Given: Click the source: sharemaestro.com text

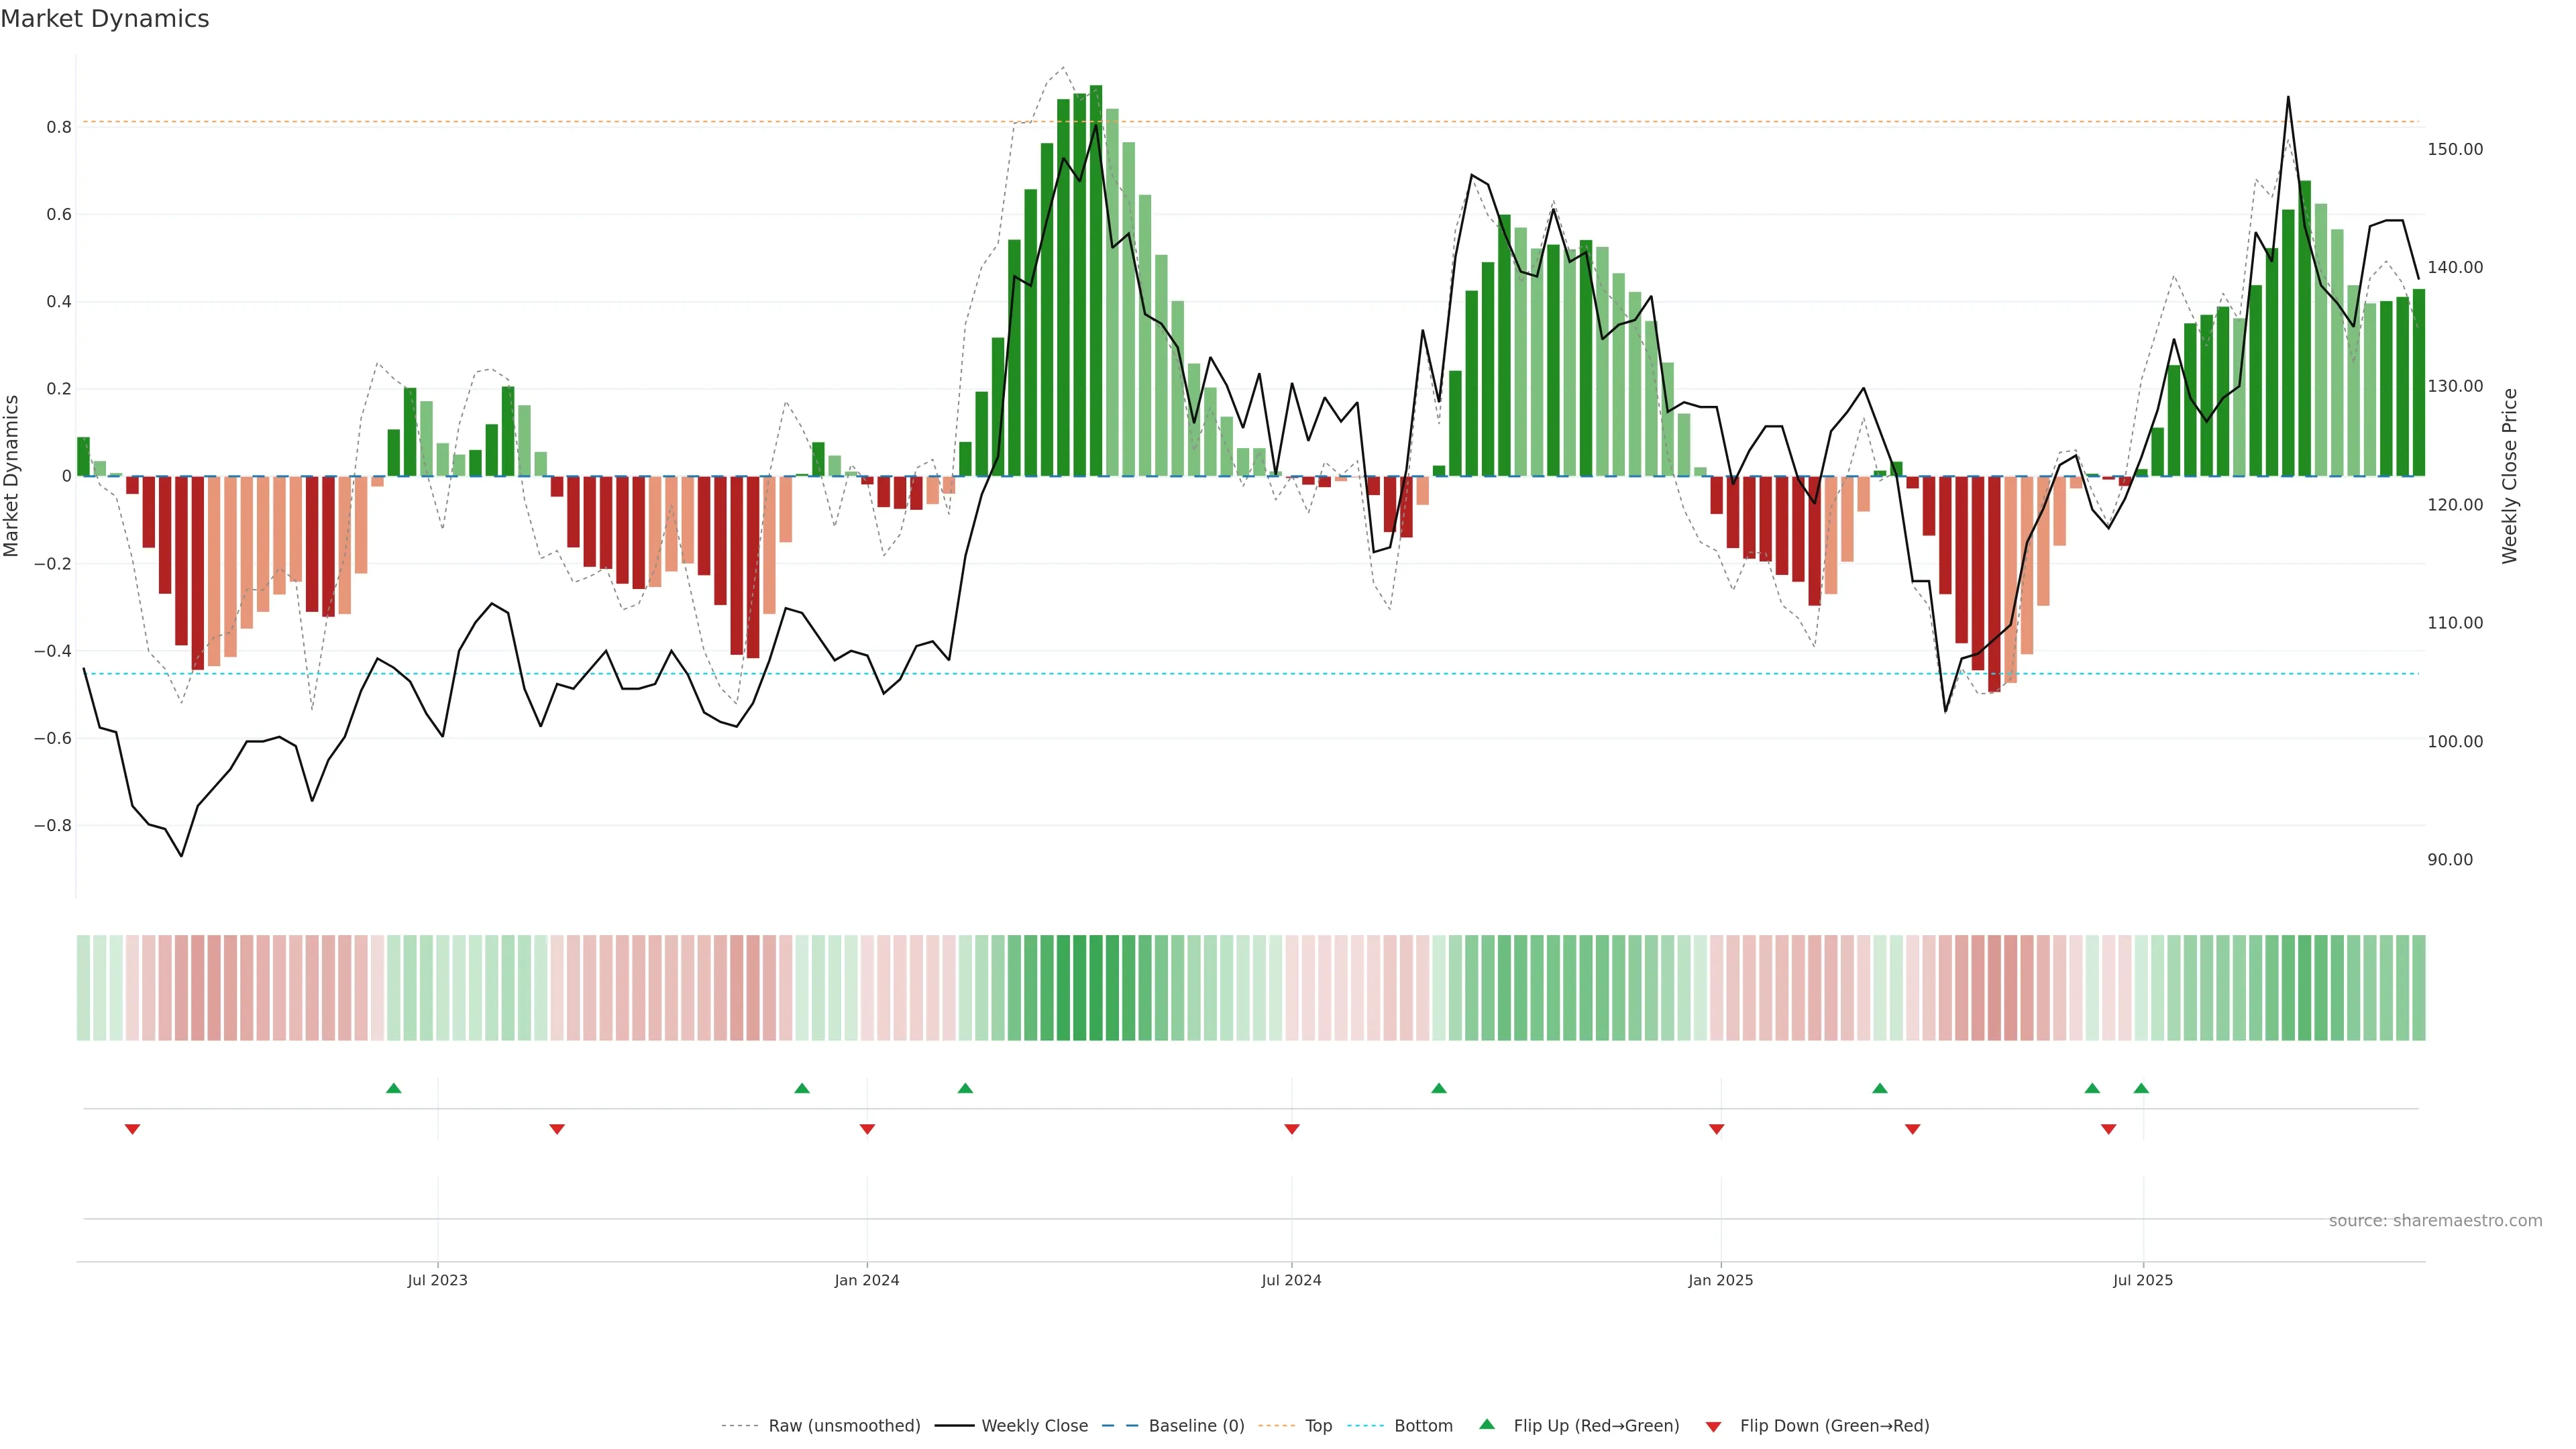Looking at the screenshot, I should coord(2435,1221).
